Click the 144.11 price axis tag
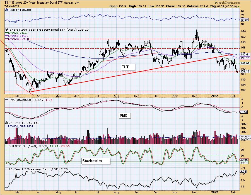 pos(245,58)
